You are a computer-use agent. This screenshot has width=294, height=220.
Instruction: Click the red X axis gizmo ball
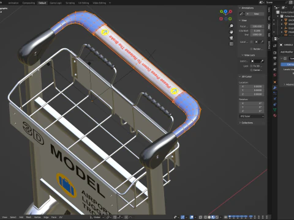tap(230, 12)
